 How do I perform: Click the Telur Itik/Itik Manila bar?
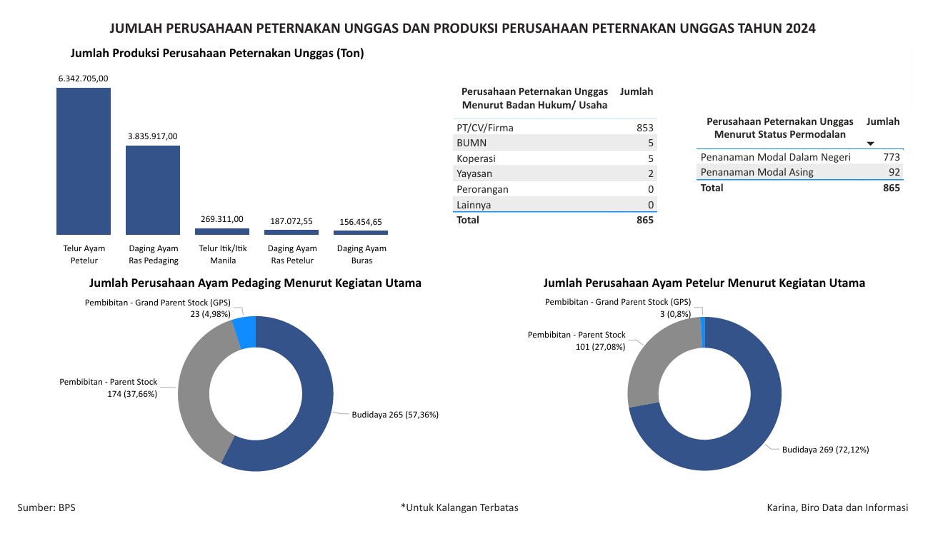222,231
